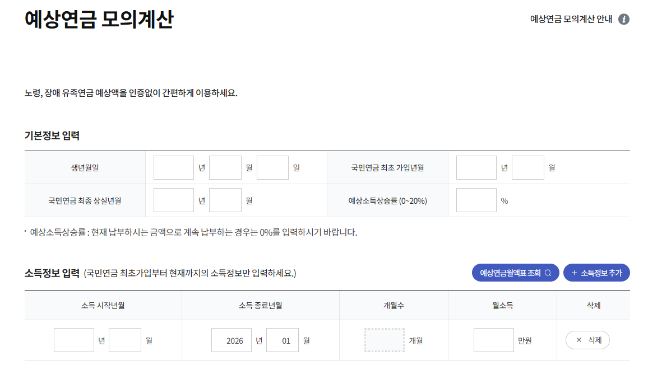
Task: Focus the 국민연금 최초 가입년월 year field
Action: pos(476,167)
